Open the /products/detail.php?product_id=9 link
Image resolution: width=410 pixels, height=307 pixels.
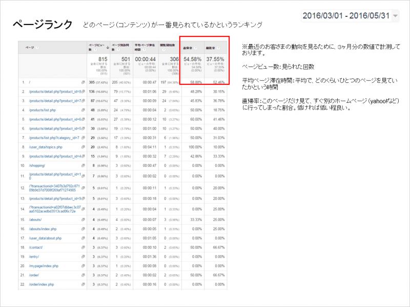click(x=55, y=199)
